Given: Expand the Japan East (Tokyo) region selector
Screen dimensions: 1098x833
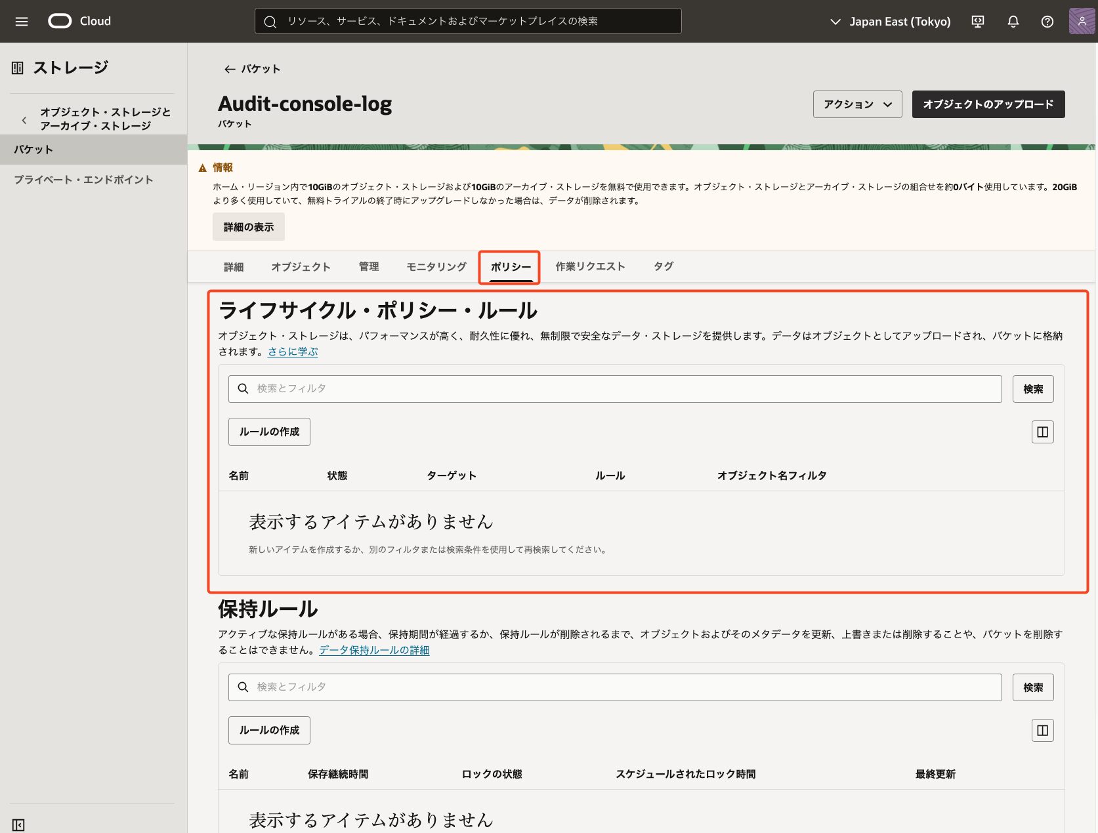Looking at the screenshot, I should point(890,22).
